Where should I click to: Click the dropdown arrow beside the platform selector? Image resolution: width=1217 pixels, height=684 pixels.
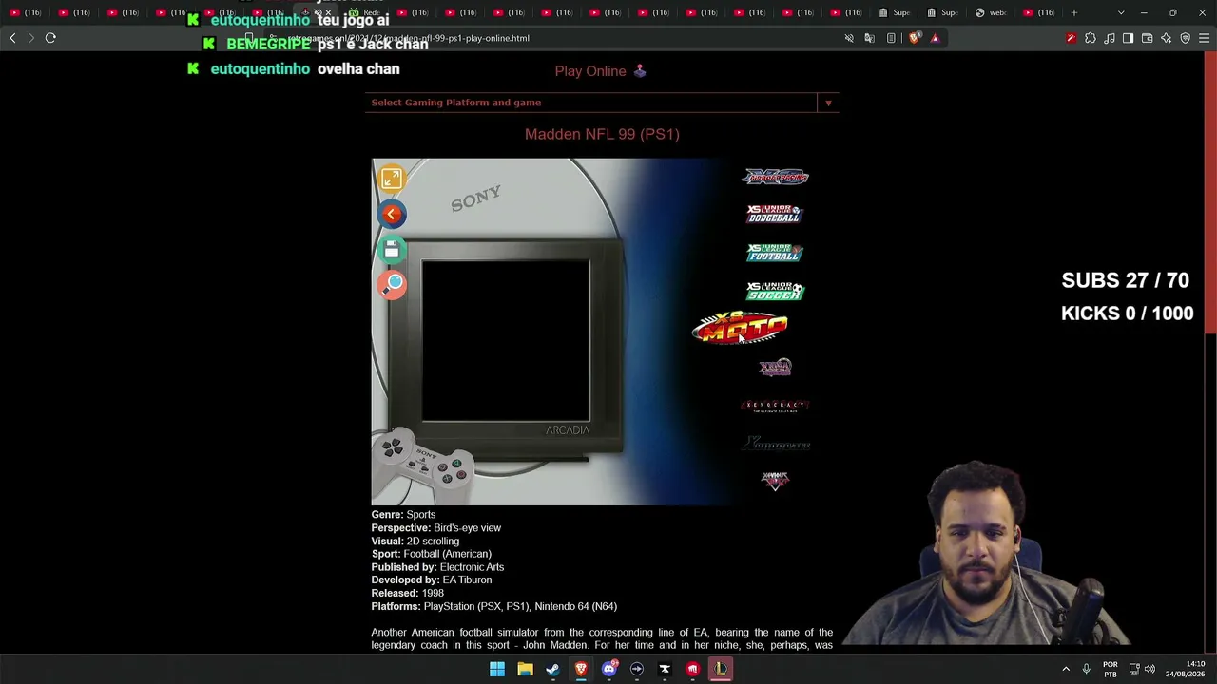pos(828,103)
